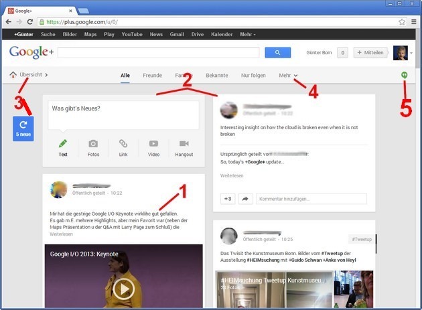Open Gmail from the top bar

(x=177, y=34)
